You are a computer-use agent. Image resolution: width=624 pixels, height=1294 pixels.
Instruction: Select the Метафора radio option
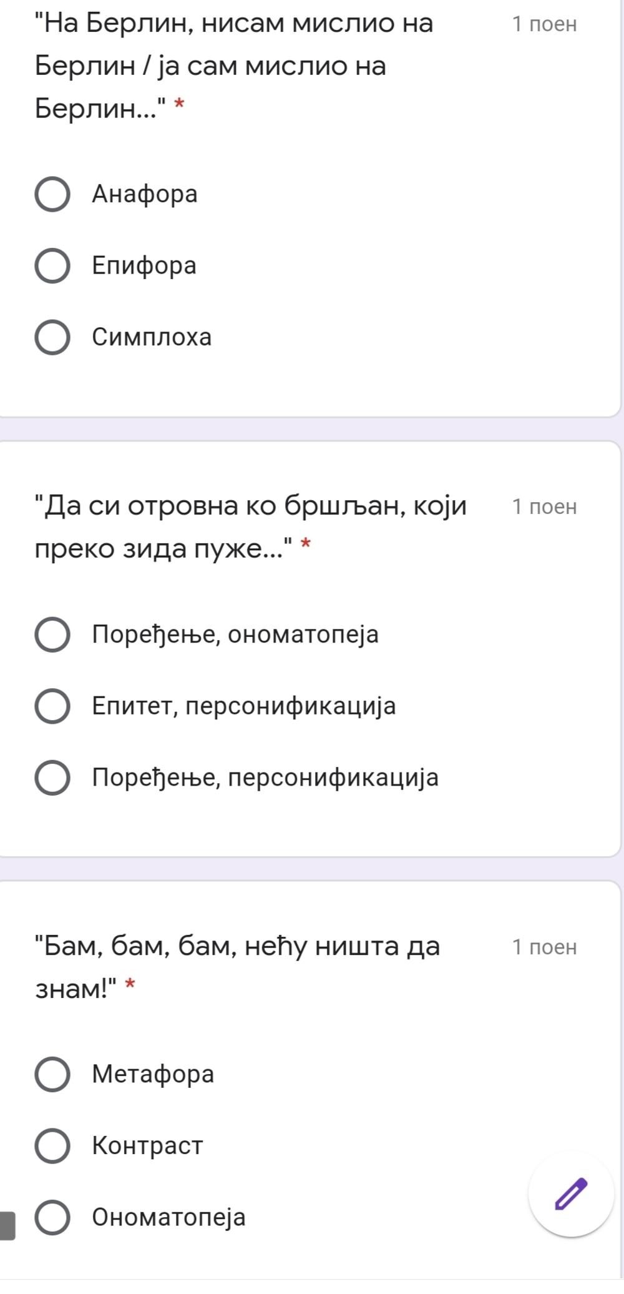click(52, 1075)
